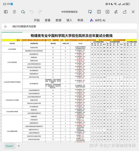Select the 25招生人数 header cell
Screen dimensions: 139x151
pyautogui.click(x=65, y=43)
